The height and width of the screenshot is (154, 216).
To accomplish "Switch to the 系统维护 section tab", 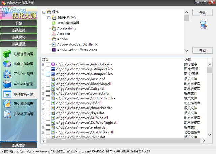I will tap(19, 145).
